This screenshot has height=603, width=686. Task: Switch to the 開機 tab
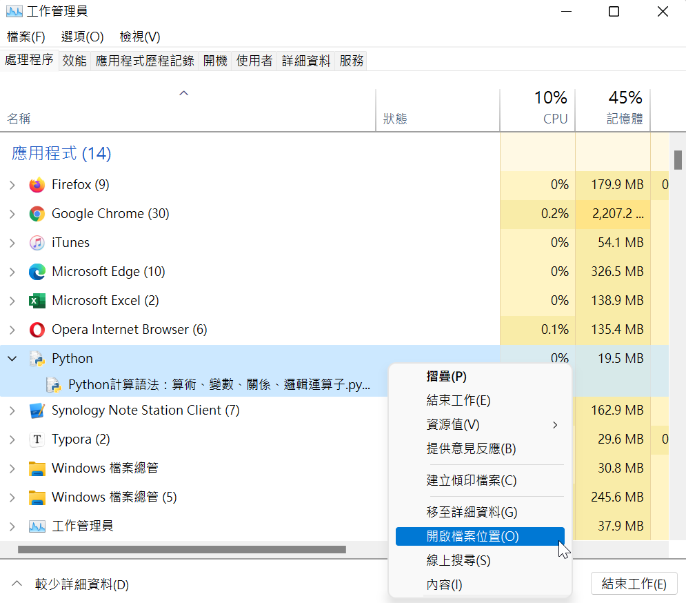(x=215, y=61)
